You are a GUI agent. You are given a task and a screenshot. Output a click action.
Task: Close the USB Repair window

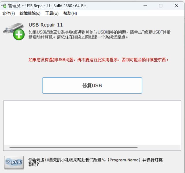[177, 6]
